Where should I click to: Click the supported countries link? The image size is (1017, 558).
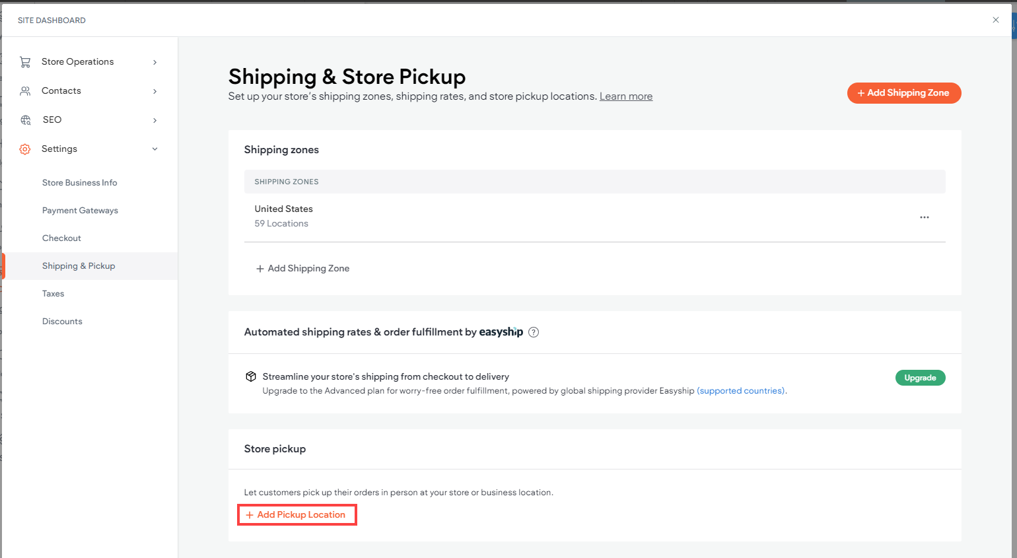[740, 390]
